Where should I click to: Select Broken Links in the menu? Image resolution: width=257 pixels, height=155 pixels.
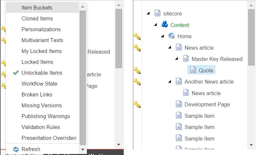[37, 94]
